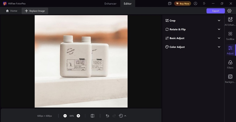
Task: Click the Replace Image button
Action: (x=35, y=11)
